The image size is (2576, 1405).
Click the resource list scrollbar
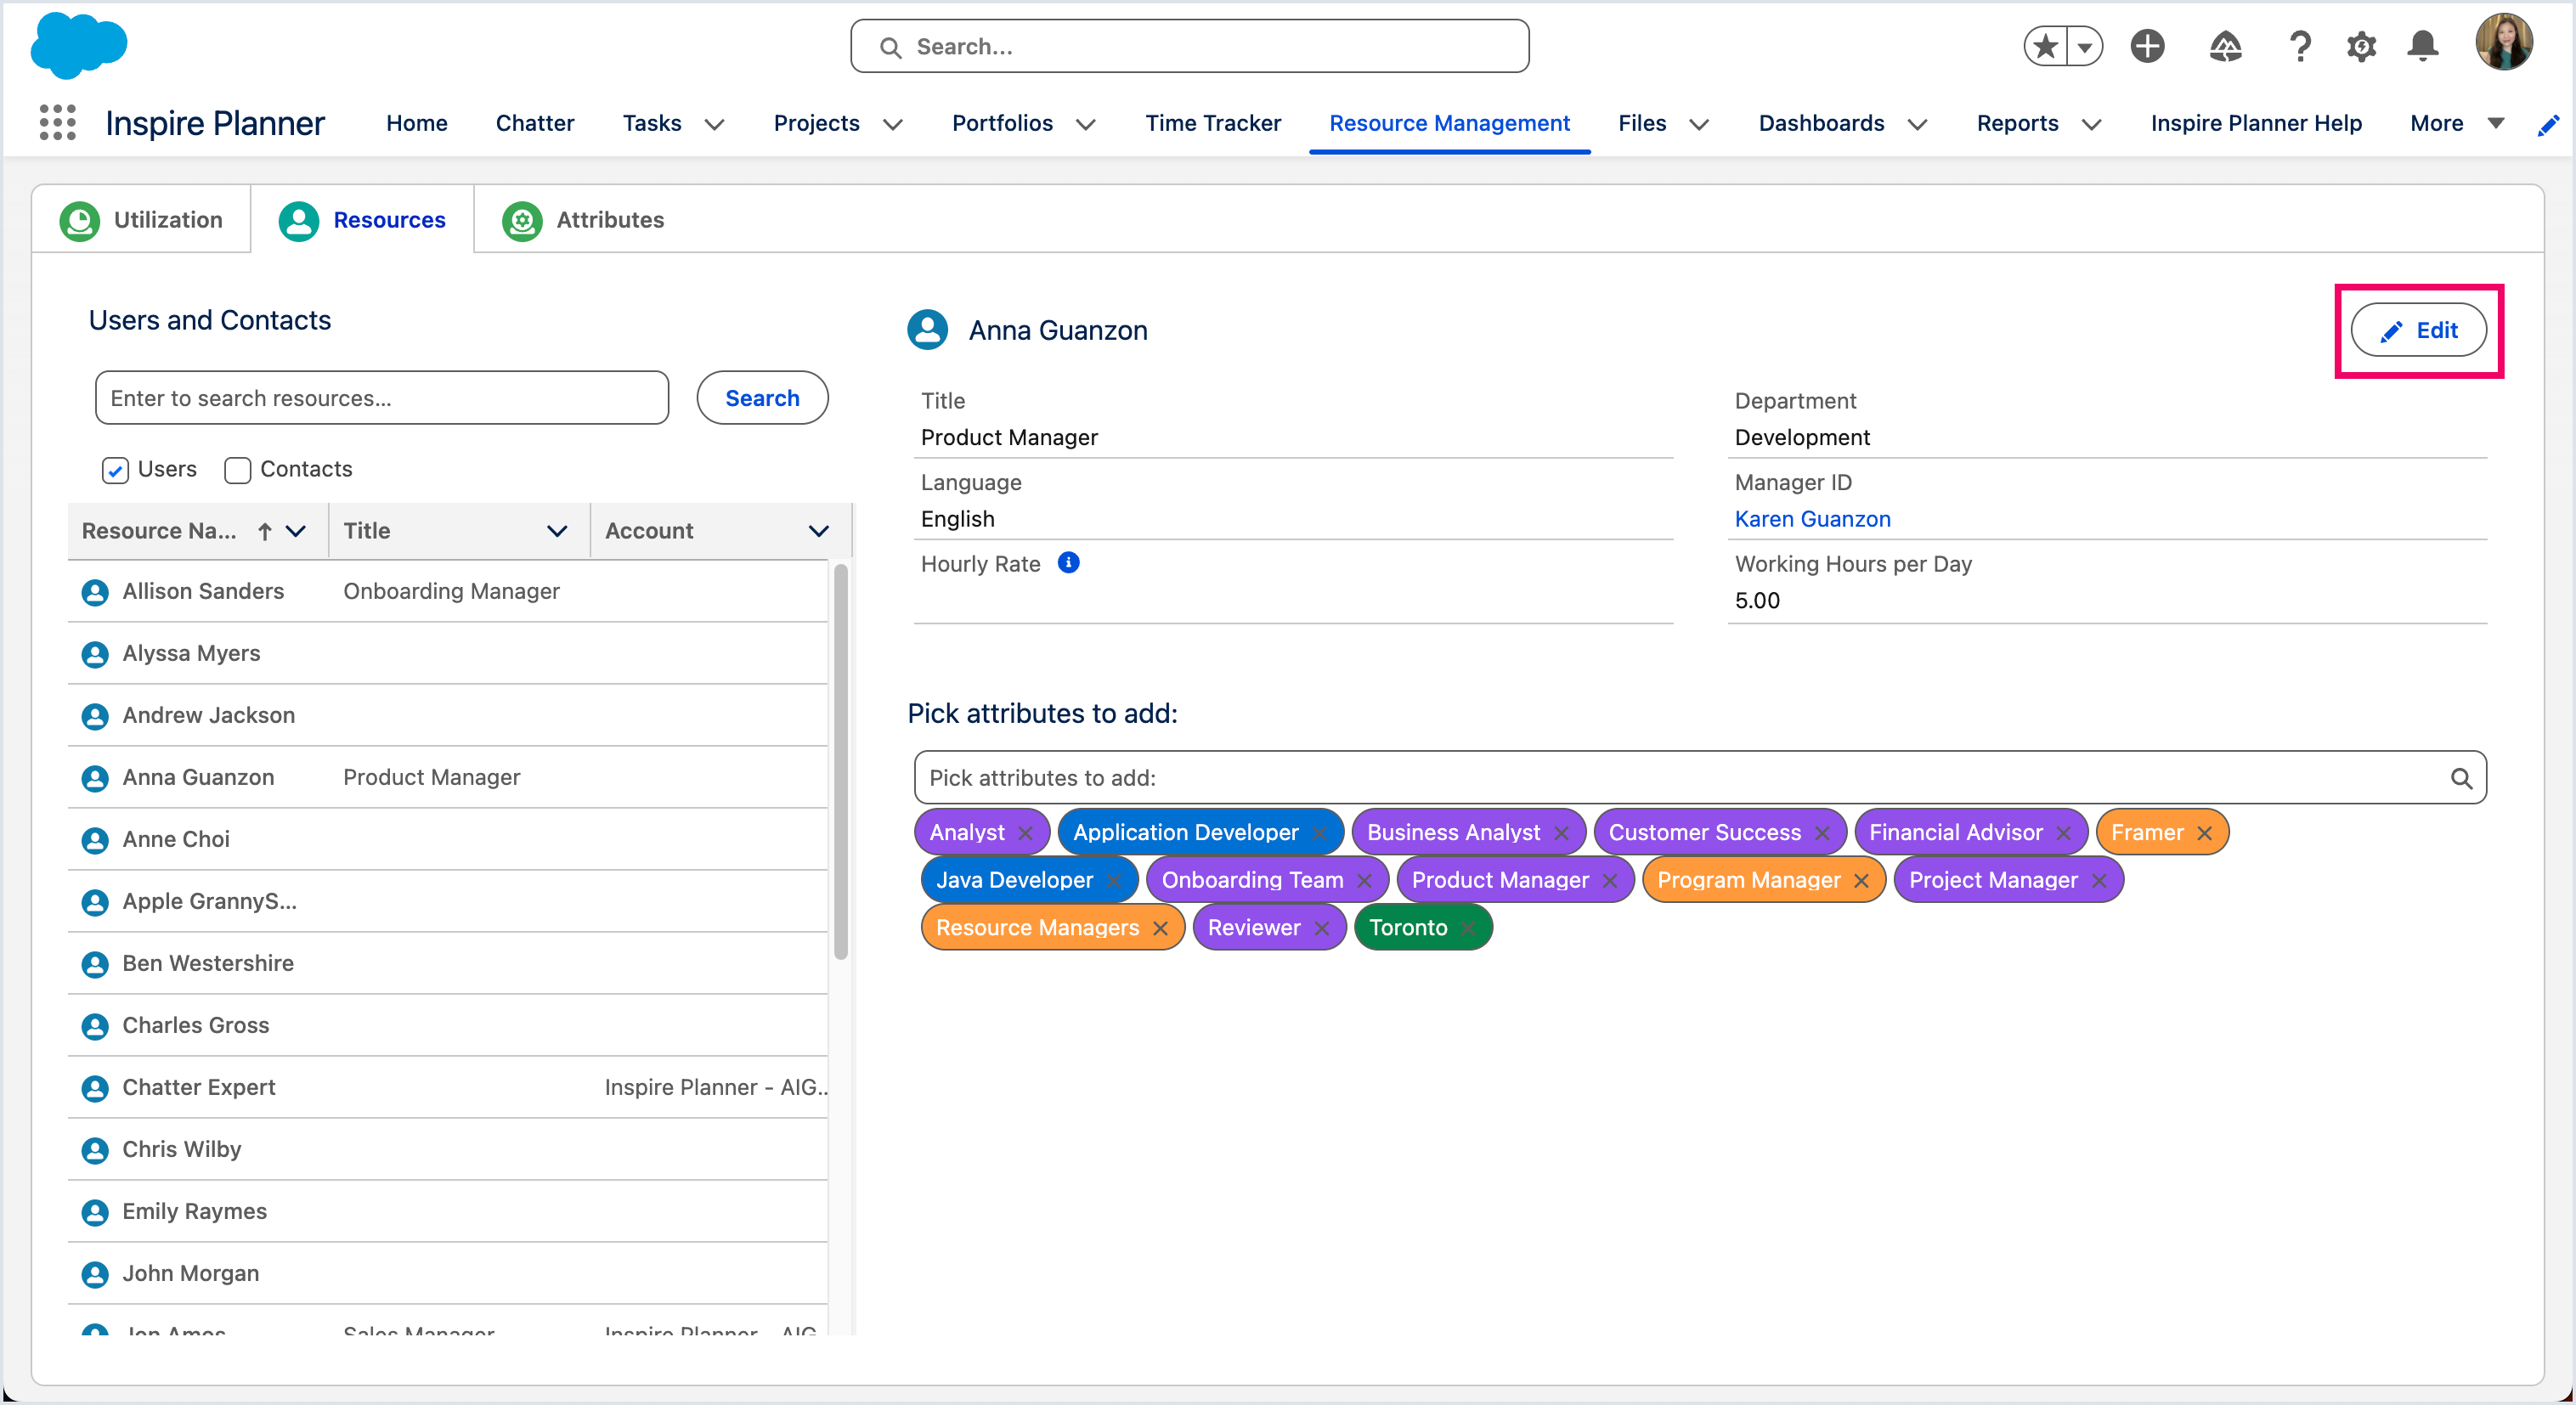[841, 762]
